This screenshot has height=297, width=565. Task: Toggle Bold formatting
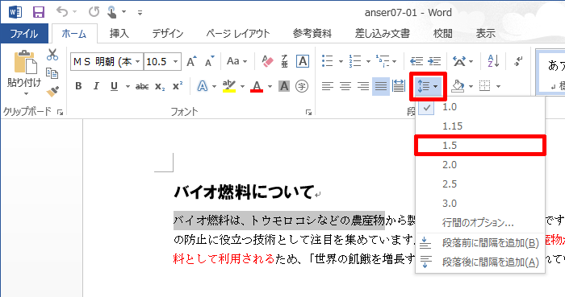point(78,86)
